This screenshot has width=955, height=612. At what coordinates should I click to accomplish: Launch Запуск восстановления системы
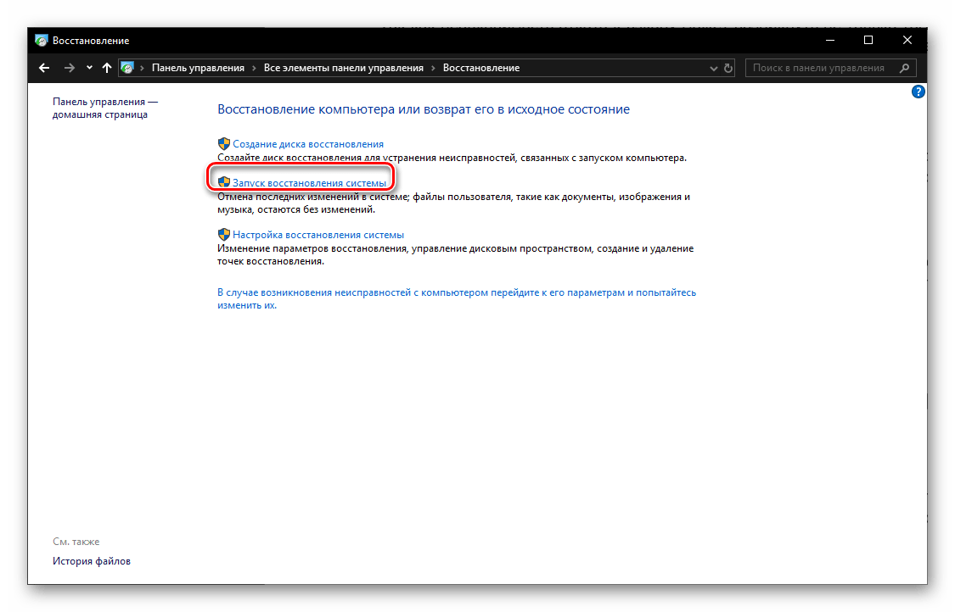(x=309, y=182)
